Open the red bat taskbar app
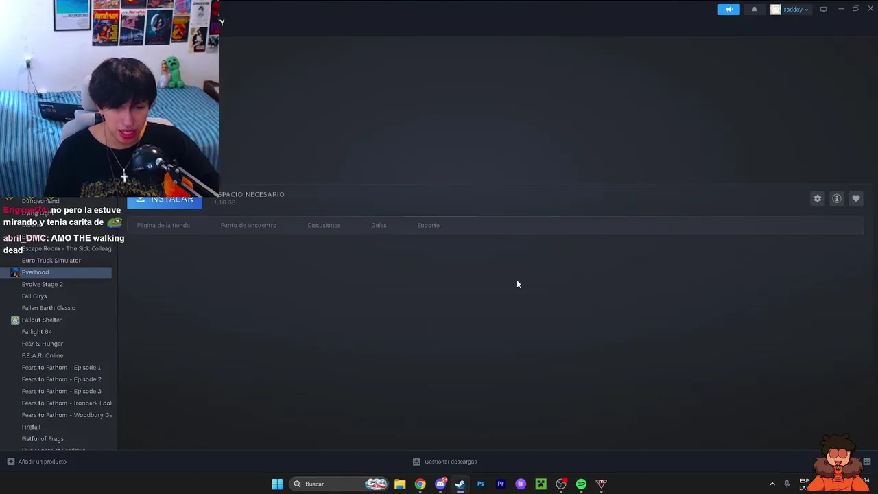 pos(602,484)
